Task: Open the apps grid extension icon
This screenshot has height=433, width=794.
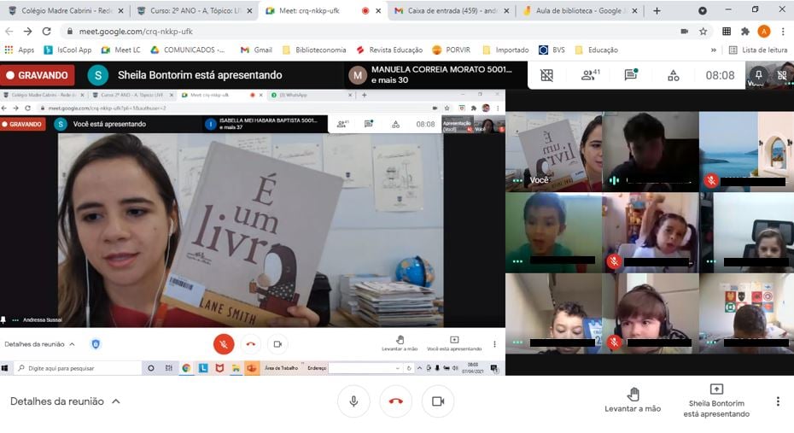Action: coord(727,32)
